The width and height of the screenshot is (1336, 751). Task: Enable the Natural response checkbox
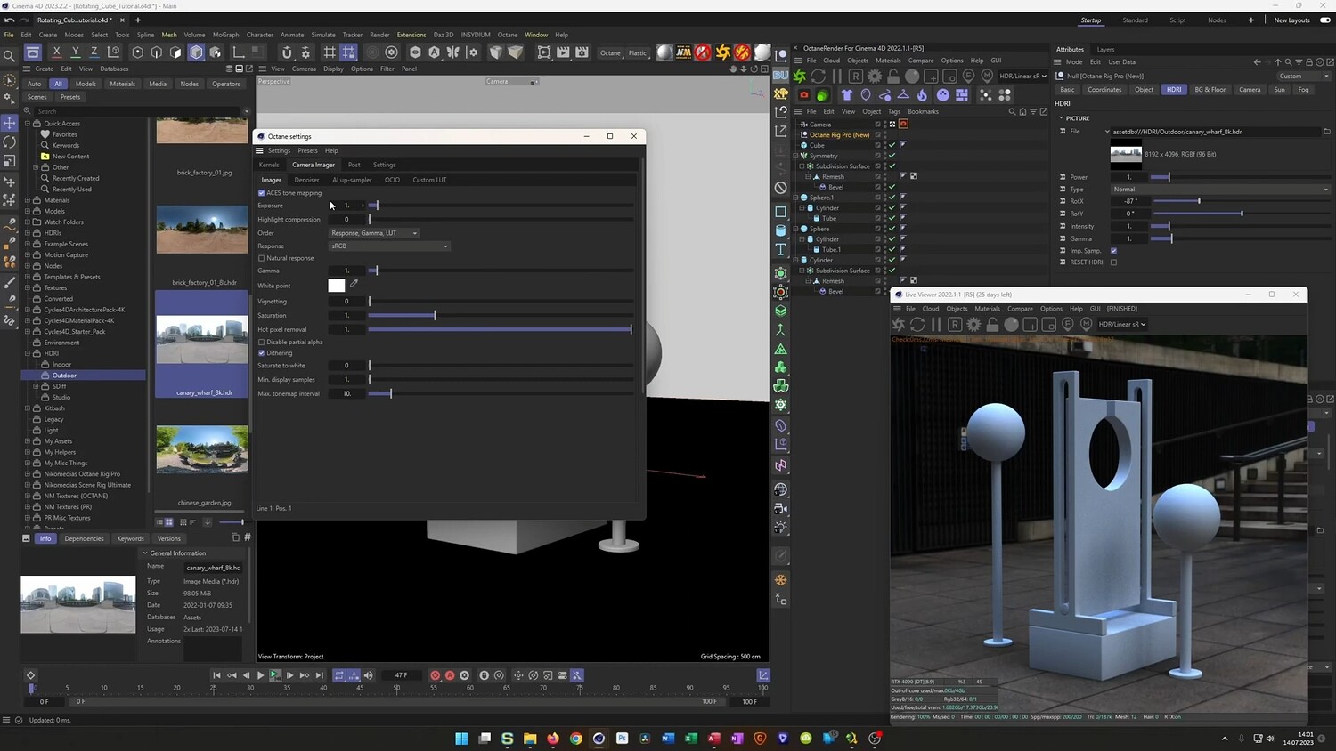pyautogui.click(x=261, y=258)
